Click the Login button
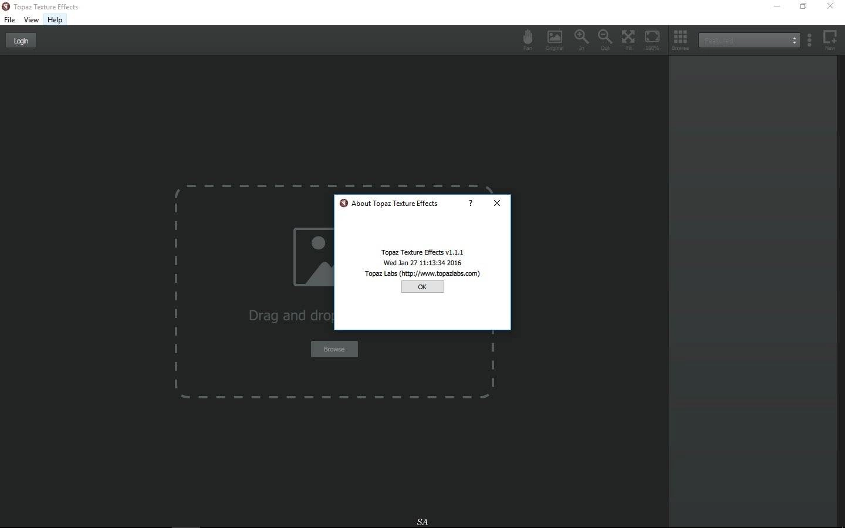The height and width of the screenshot is (528, 845). [x=21, y=40]
